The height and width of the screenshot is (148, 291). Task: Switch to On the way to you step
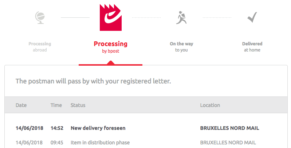point(181,47)
